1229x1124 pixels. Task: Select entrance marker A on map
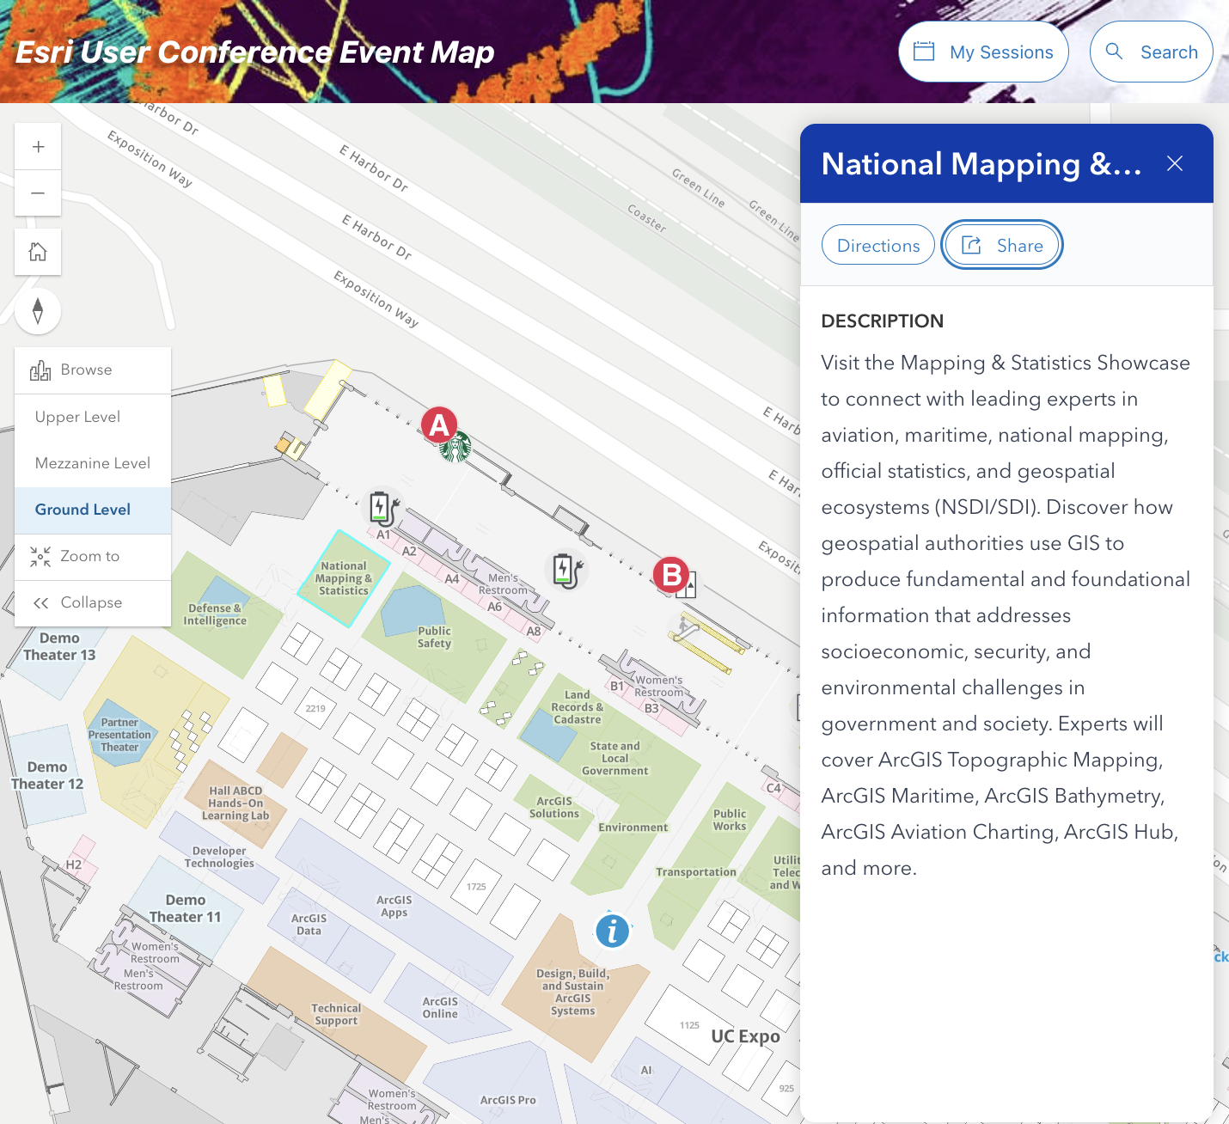[x=439, y=425]
